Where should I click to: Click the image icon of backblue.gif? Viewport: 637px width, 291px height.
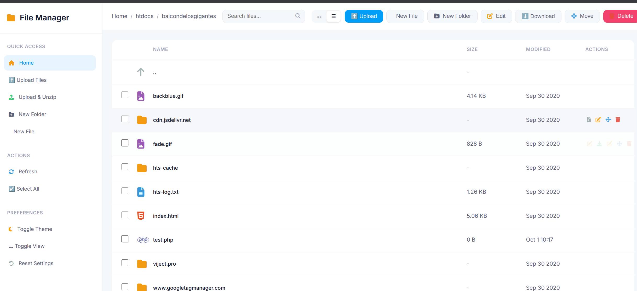pos(141,96)
